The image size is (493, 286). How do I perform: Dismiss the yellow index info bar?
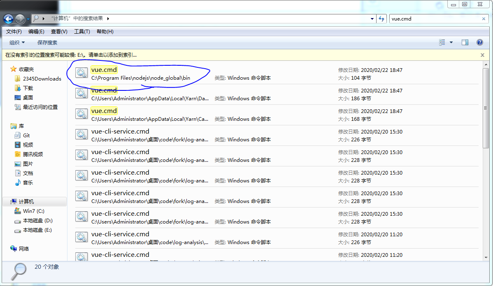click(x=483, y=55)
